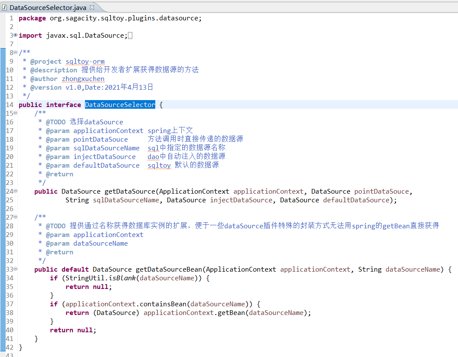This screenshot has height=357, width=458.
Task: Click return null statement on line 35
Action: (x=89, y=287)
